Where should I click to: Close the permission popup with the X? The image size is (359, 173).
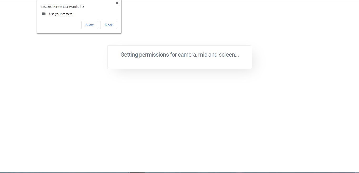point(117,3)
